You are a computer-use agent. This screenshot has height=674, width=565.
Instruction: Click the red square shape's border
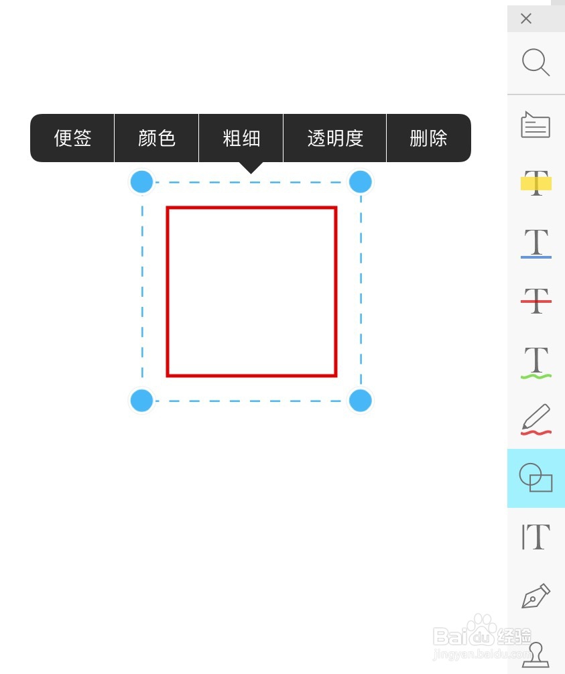click(x=168, y=291)
